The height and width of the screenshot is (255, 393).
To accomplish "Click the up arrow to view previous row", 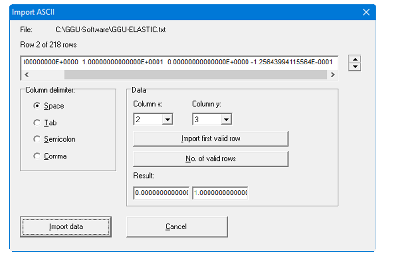I will tap(355, 59).
